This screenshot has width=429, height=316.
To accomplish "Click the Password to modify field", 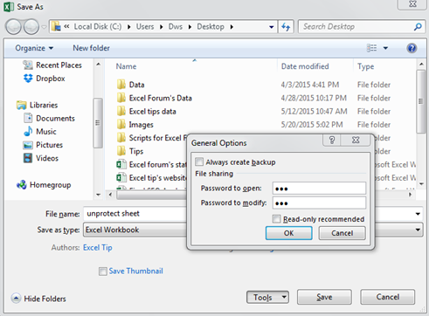I will pyautogui.click(x=319, y=203).
